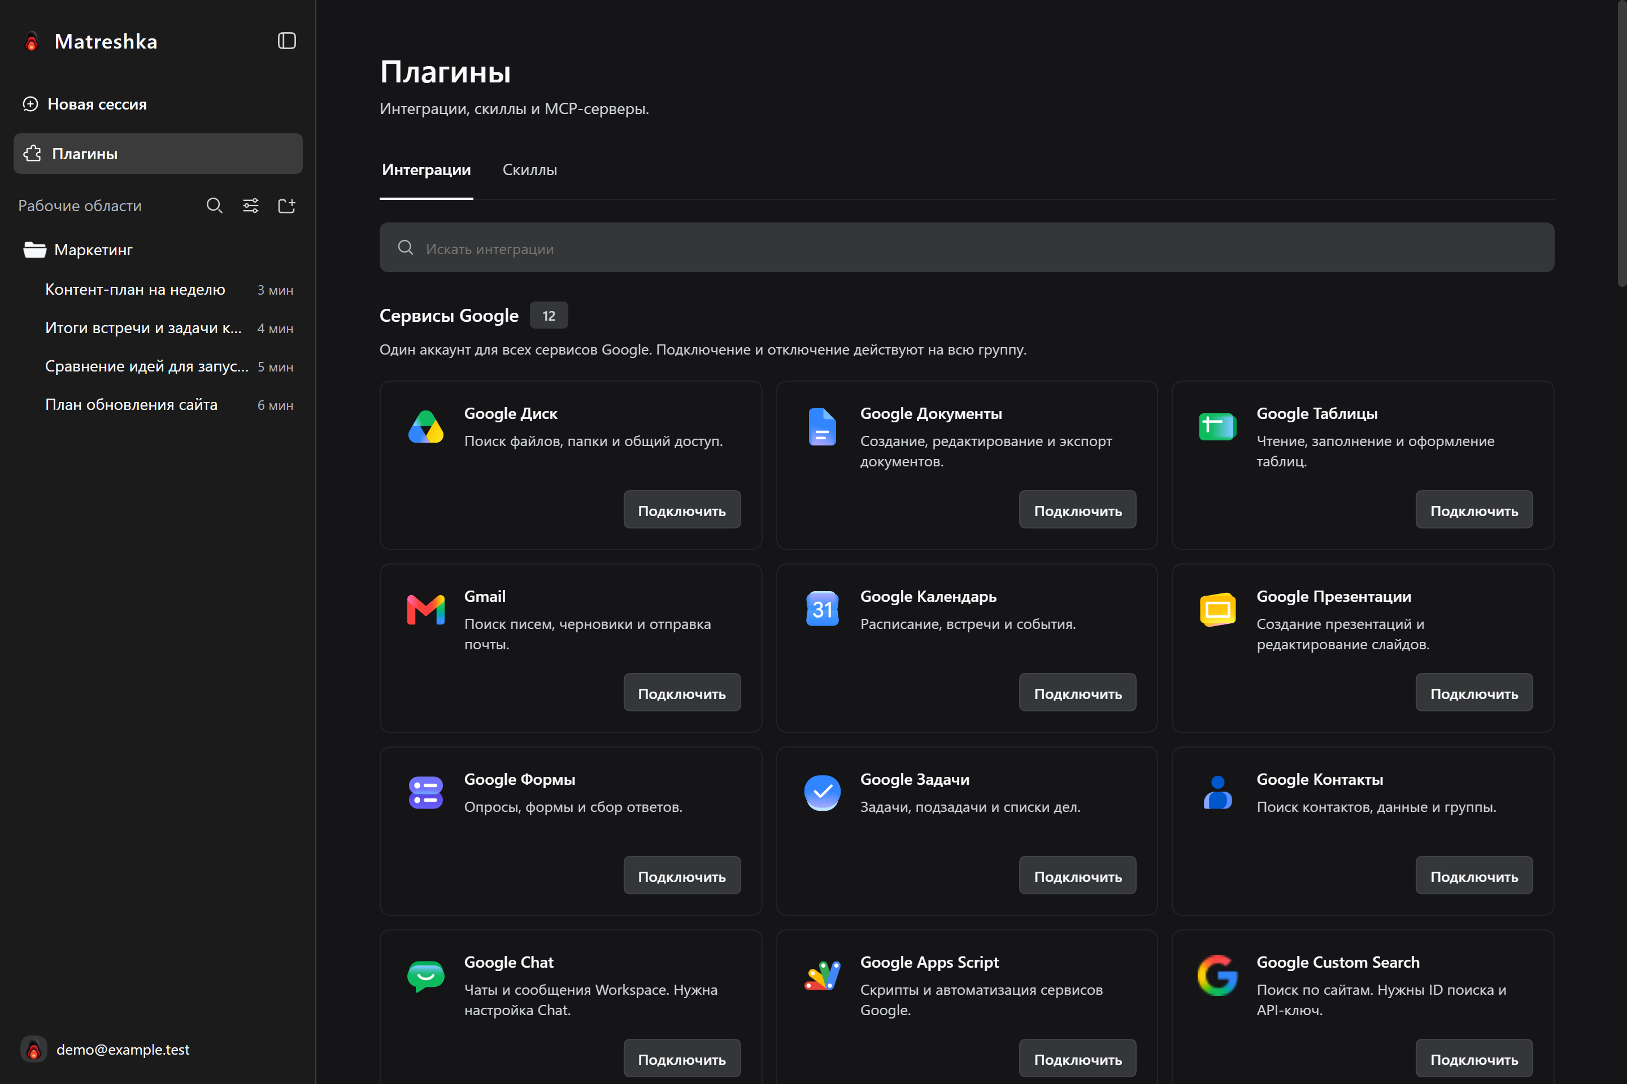Open Плагины in the sidebar
The height and width of the screenshot is (1084, 1627).
tap(158, 154)
